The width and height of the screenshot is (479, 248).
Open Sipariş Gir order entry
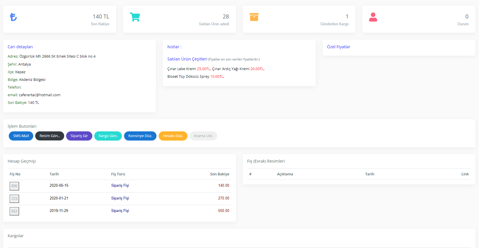(x=79, y=136)
